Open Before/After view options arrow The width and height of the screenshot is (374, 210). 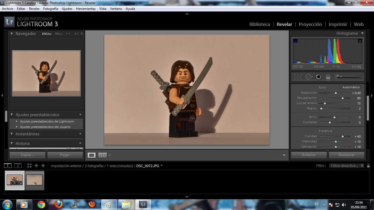tap(110, 155)
